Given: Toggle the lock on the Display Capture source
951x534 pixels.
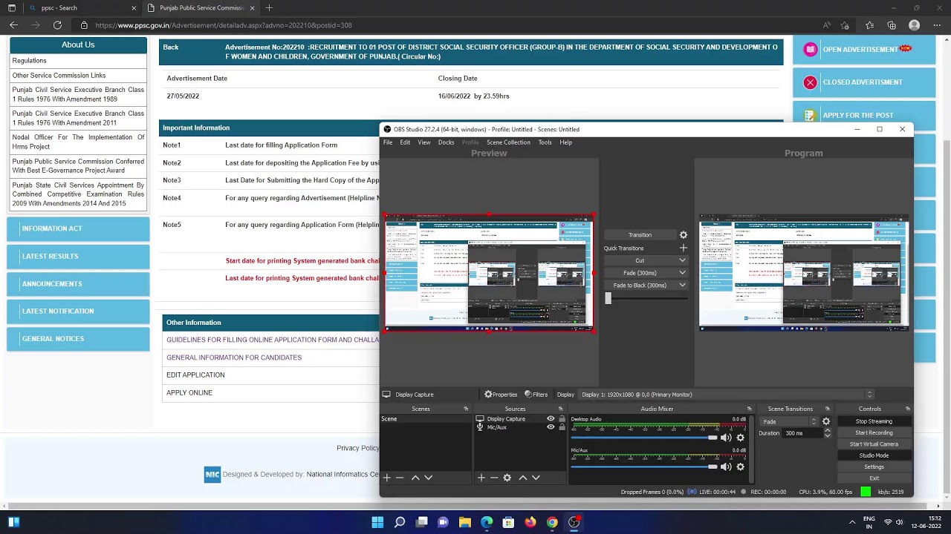Looking at the screenshot, I should pos(562,419).
